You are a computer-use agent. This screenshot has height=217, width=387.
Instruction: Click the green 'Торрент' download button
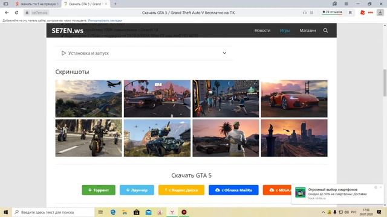pos(99,190)
